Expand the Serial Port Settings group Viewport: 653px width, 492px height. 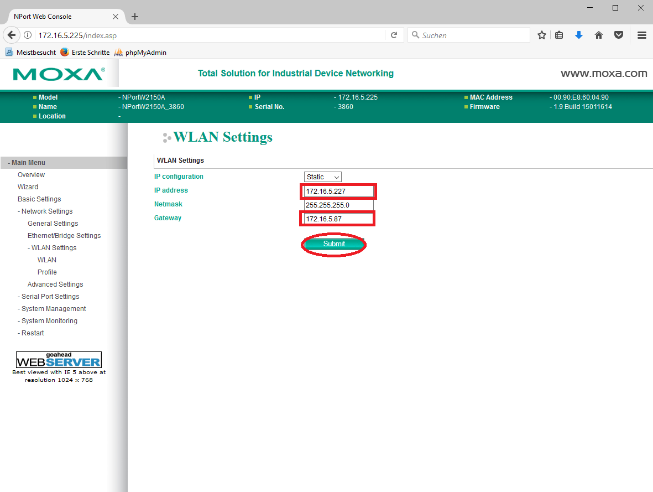(50, 297)
